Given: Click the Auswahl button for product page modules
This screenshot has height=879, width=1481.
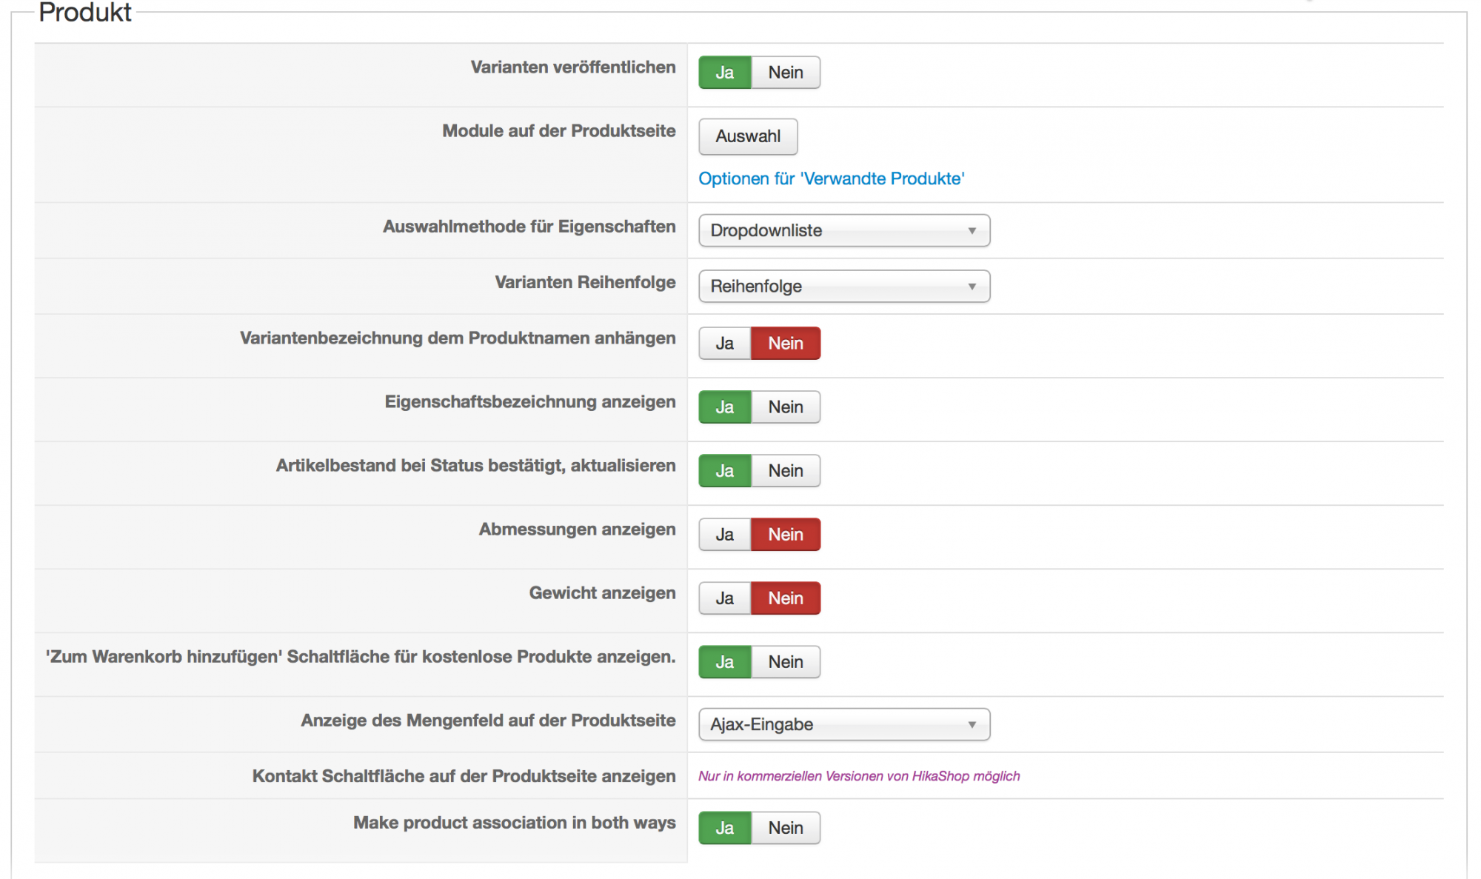Looking at the screenshot, I should 747,136.
